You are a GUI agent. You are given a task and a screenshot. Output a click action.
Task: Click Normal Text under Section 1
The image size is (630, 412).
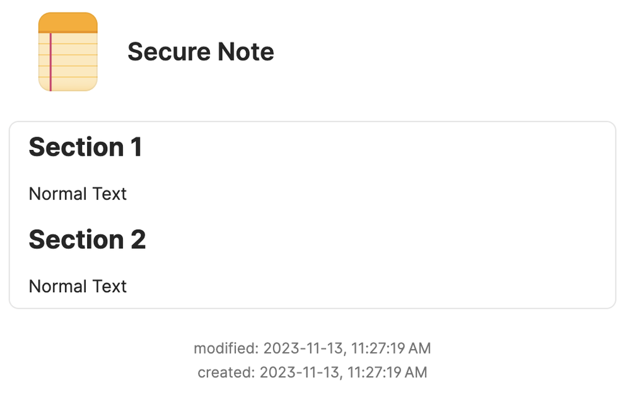tap(78, 193)
